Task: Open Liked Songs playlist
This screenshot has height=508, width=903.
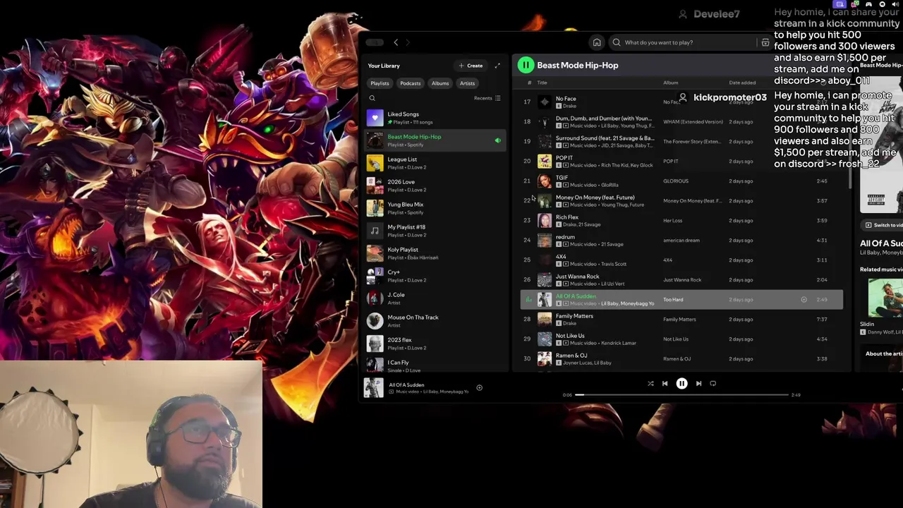Action: [435, 118]
